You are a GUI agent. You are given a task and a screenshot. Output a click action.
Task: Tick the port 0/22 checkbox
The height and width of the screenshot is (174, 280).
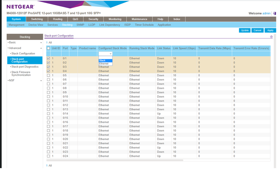tap(48, 148)
